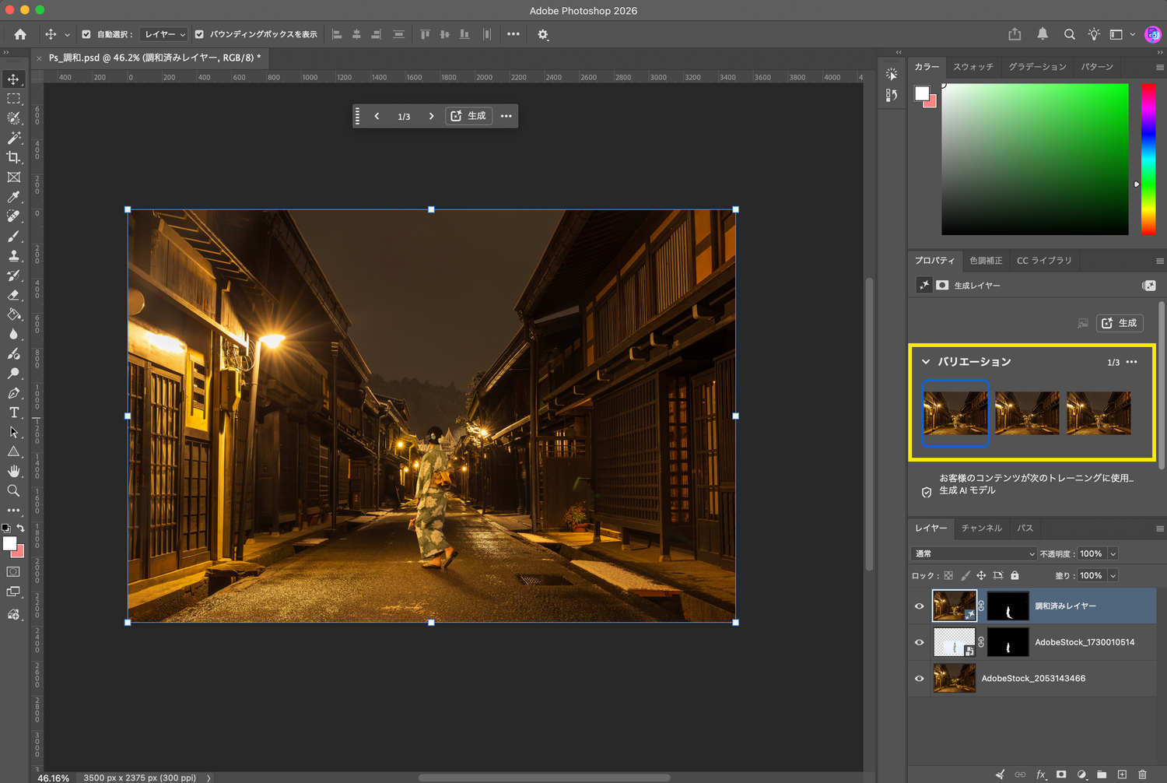Switch to the スウォッチ tab

973,67
